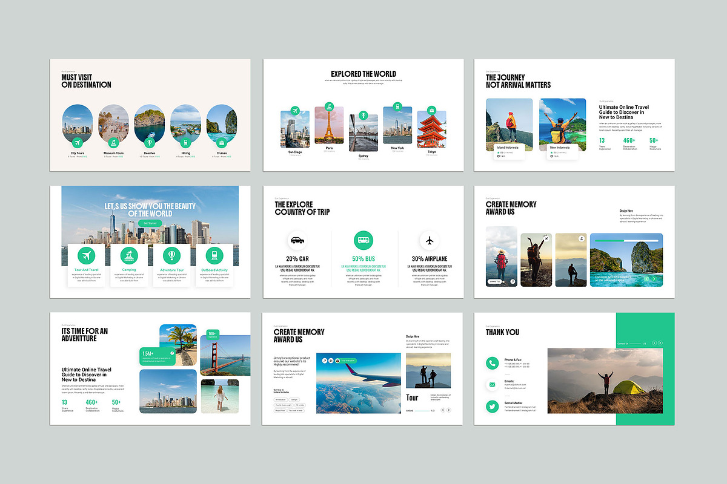Click the green 1.5M+ stat card
Image resolution: width=727 pixels, height=484 pixels.
point(158,357)
